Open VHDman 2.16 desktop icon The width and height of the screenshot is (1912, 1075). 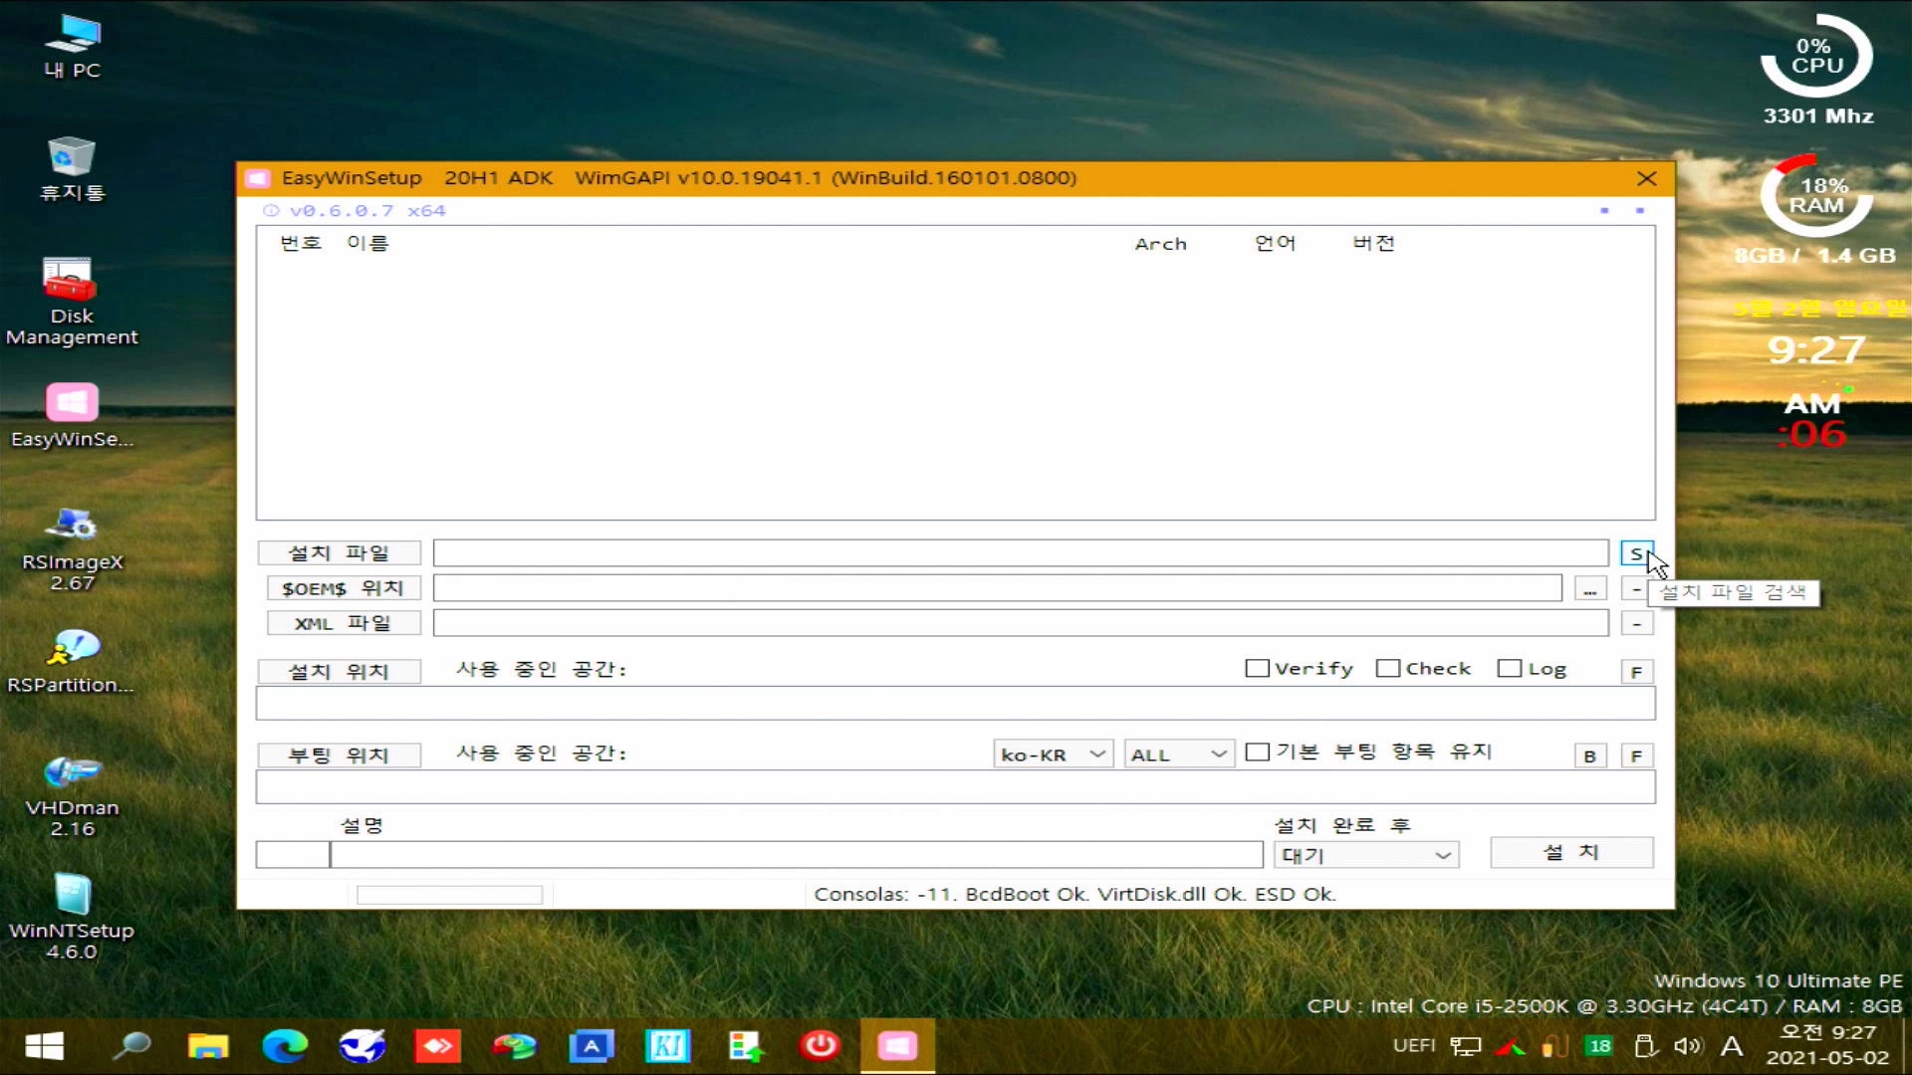[x=72, y=794]
